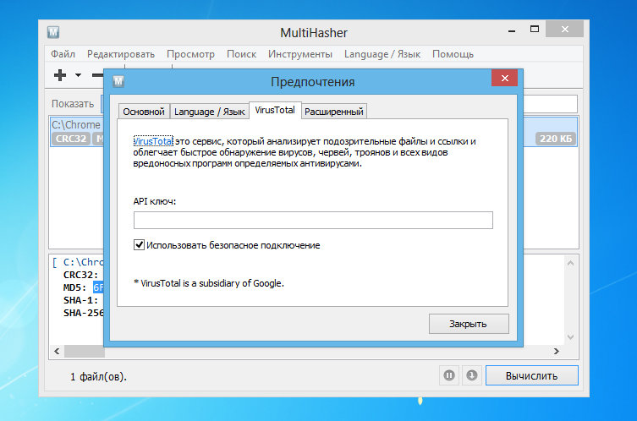Click the 1 файл(ов). status text

click(x=98, y=376)
